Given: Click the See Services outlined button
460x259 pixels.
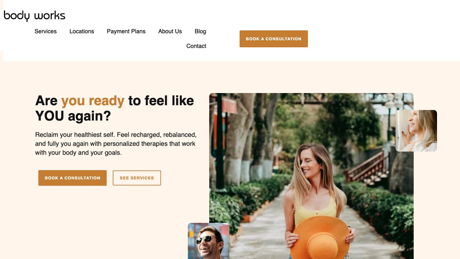Looking at the screenshot, I should click(137, 178).
